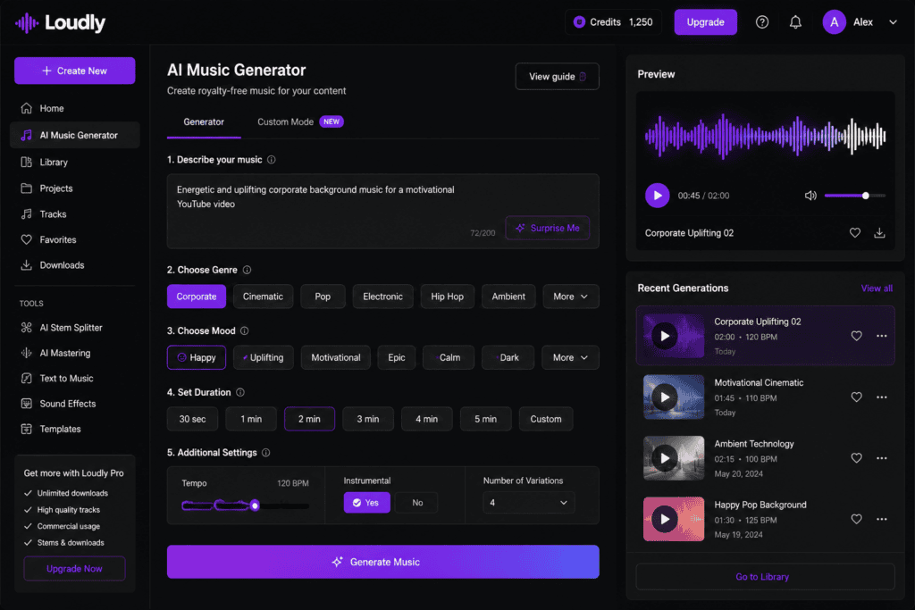
Task: Adjust the Tempo slider handle
Action: [255, 506]
